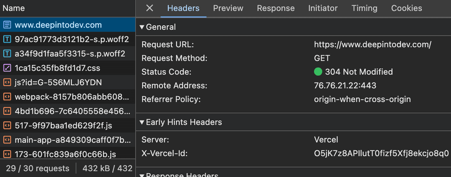Click the stylesheet icon for 1ca15c35fb8fd1d7.css
This screenshot has width=451, height=177.
pyautogui.click(x=7, y=68)
